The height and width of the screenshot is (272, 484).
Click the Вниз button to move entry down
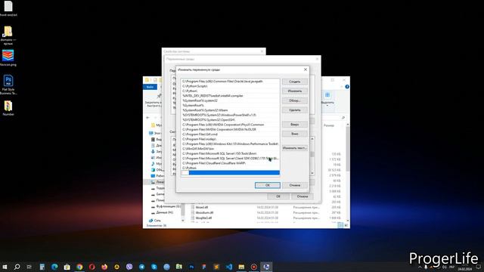[294, 134]
